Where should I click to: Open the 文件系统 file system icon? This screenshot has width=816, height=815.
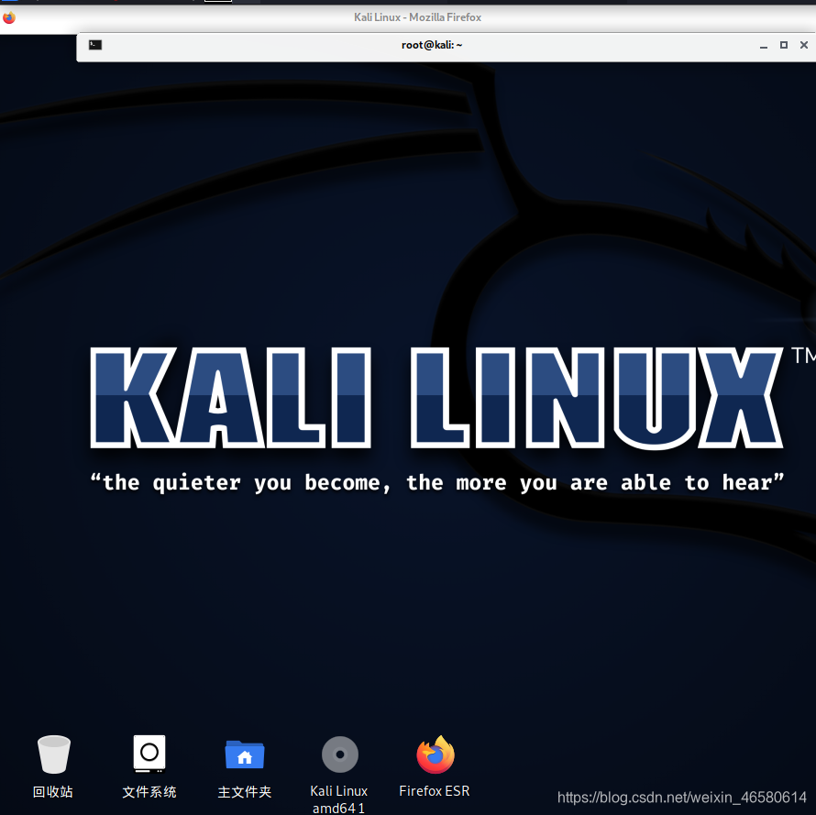[149, 753]
